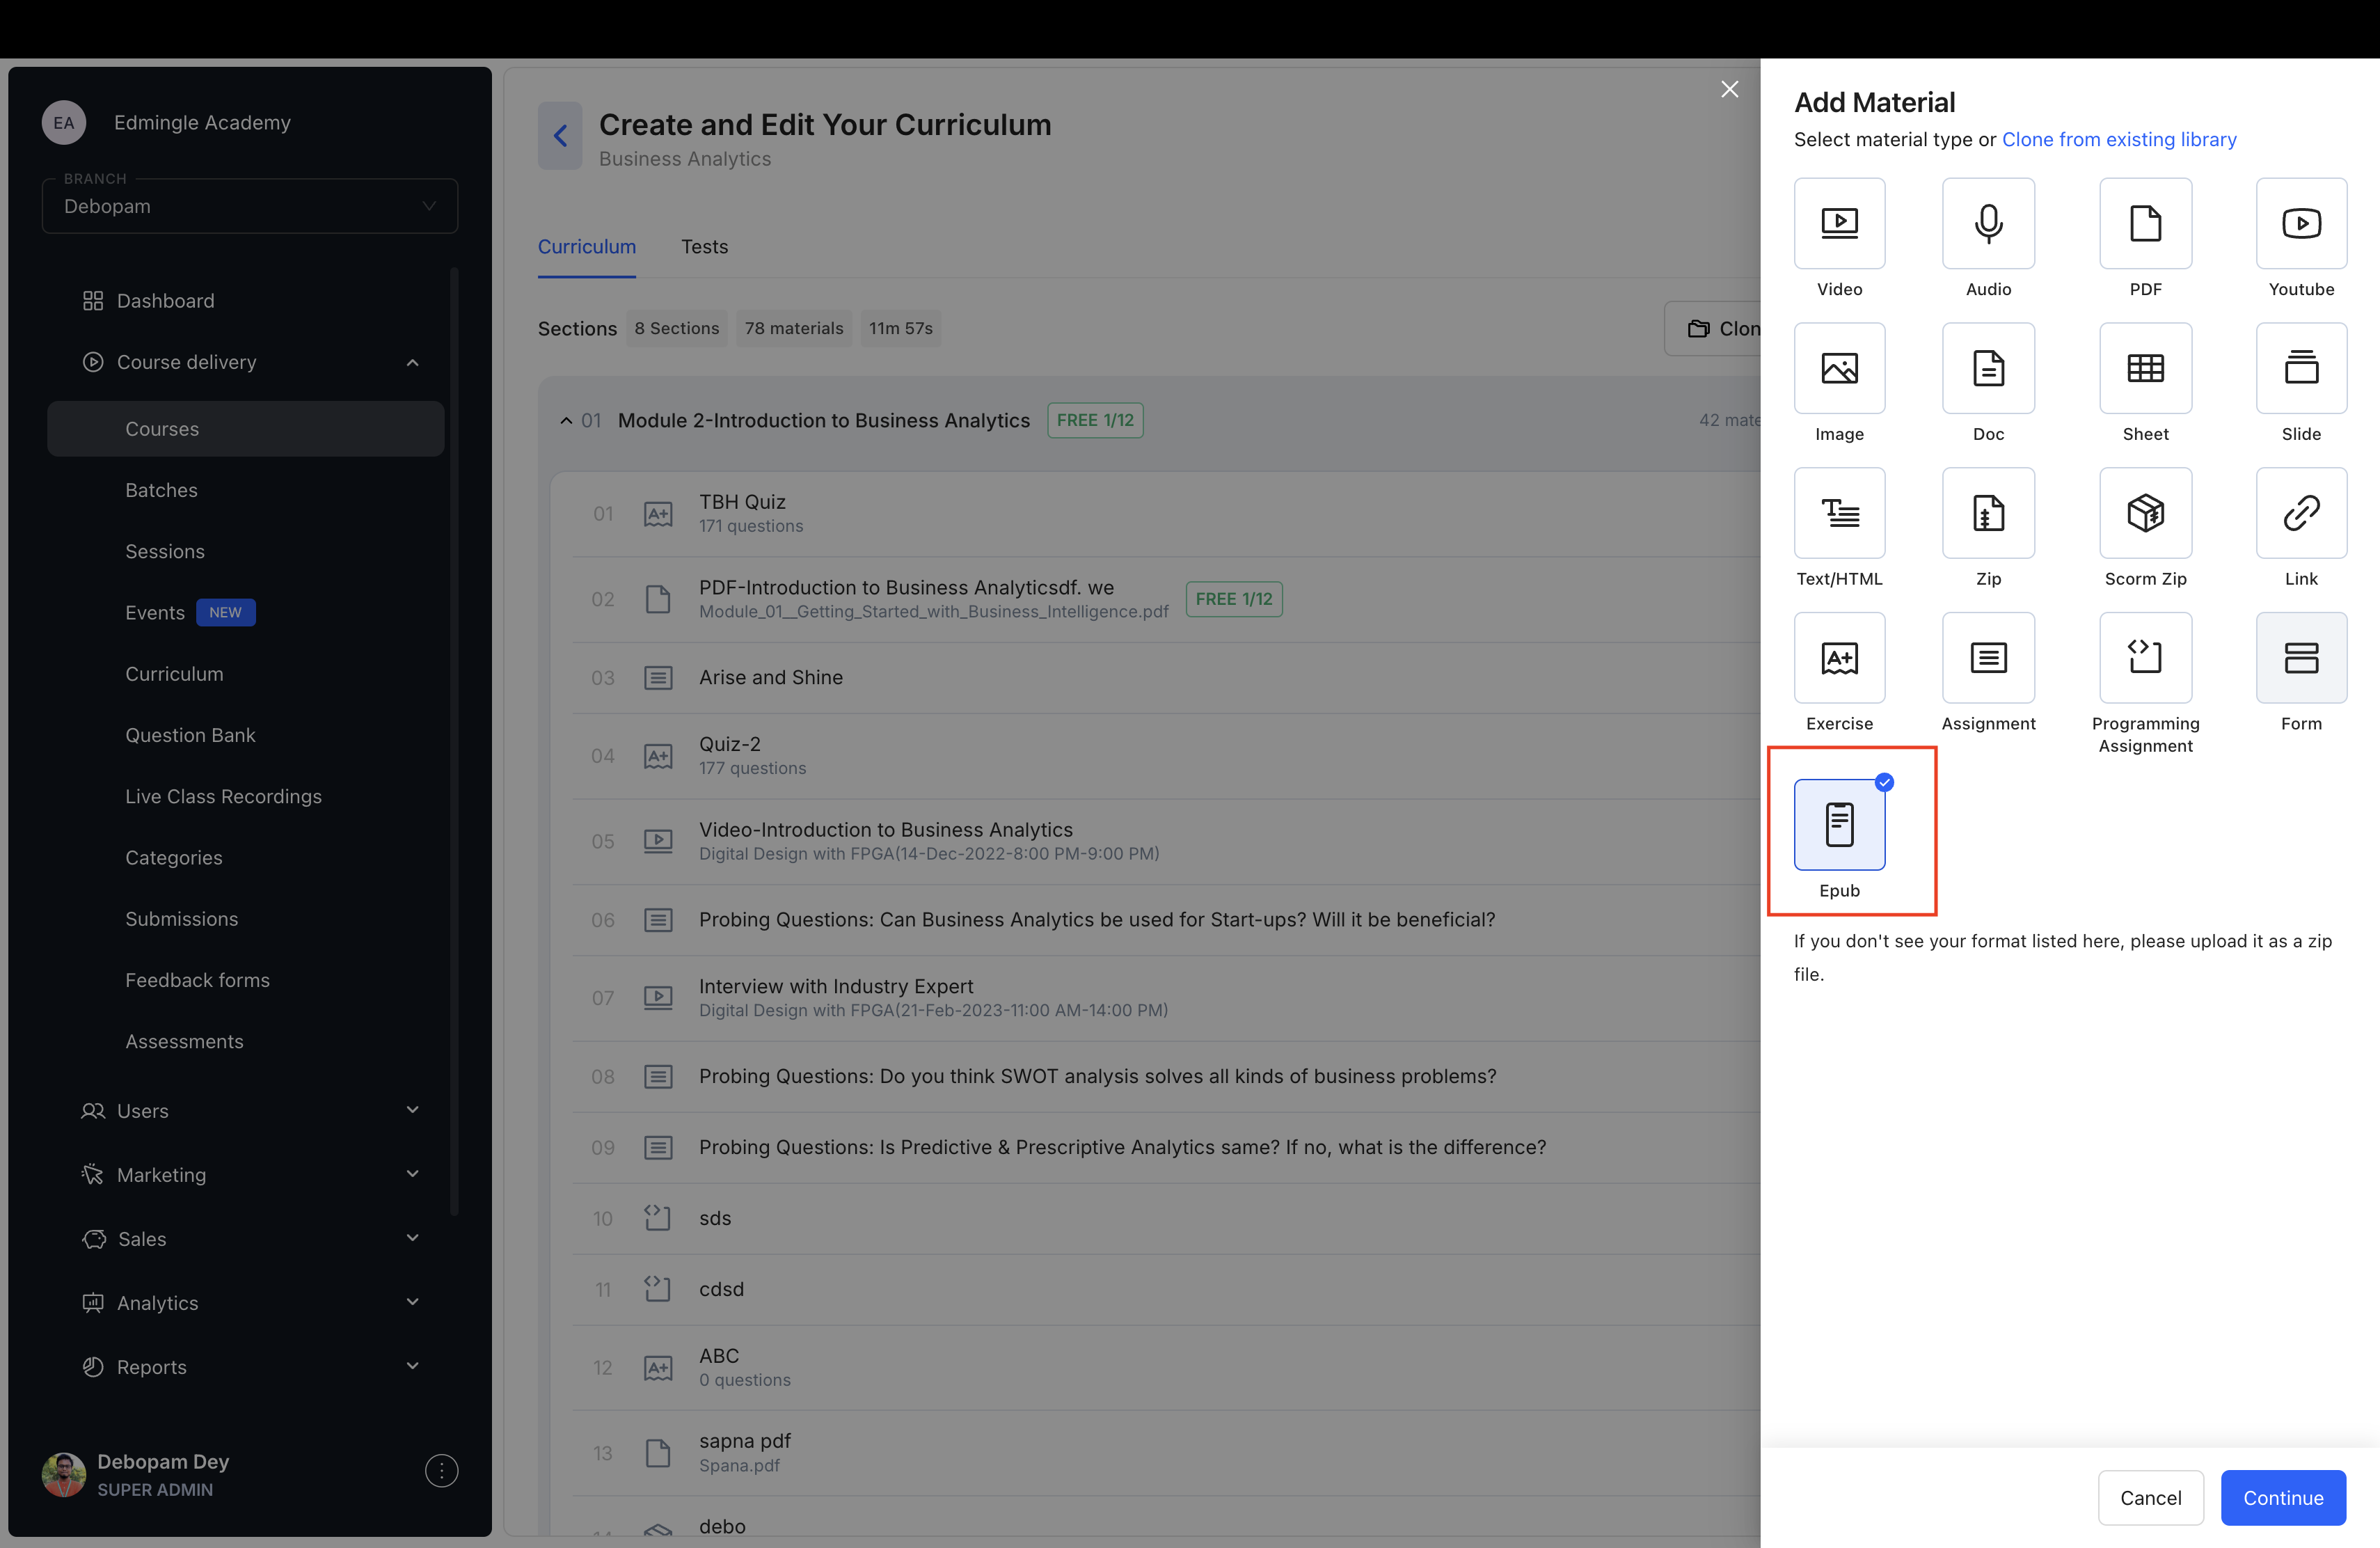Open the Video-Introduction to Business Analytics row
The height and width of the screenshot is (1548, 2380).
coord(1165,841)
